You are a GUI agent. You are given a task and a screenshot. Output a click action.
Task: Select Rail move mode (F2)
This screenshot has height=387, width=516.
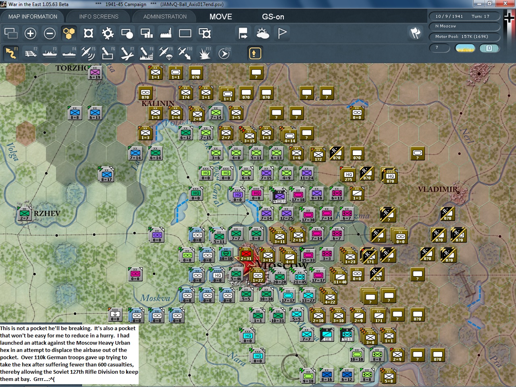(x=30, y=53)
